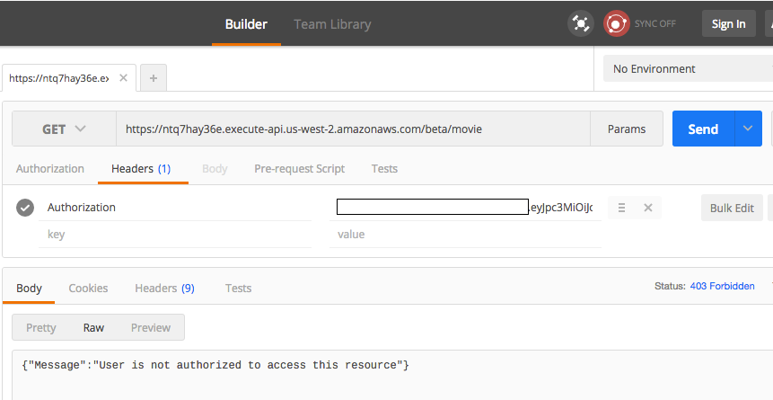The height and width of the screenshot is (400, 773).
Task: Click the request URL field
Action: click(x=353, y=129)
